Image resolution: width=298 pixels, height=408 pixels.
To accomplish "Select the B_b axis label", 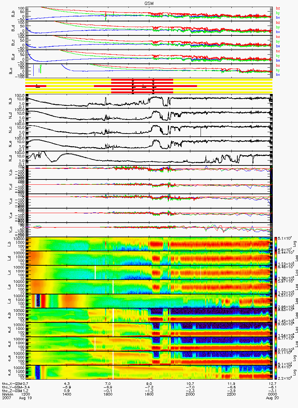I will pos(13,14).
